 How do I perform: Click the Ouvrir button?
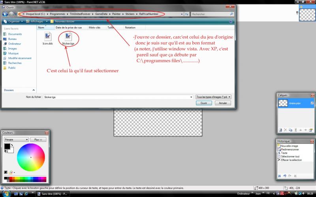click(x=204, y=103)
